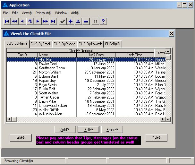Go to next record arrow icon
The height and width of the screenshot is (165, 195).
(x=38, y=22)
